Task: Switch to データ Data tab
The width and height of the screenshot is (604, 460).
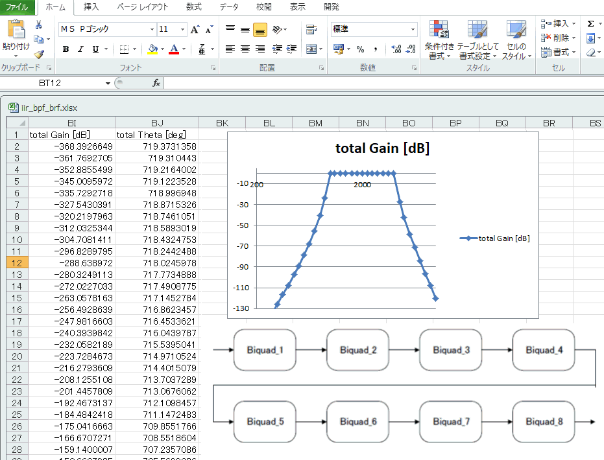Action: 229,6
